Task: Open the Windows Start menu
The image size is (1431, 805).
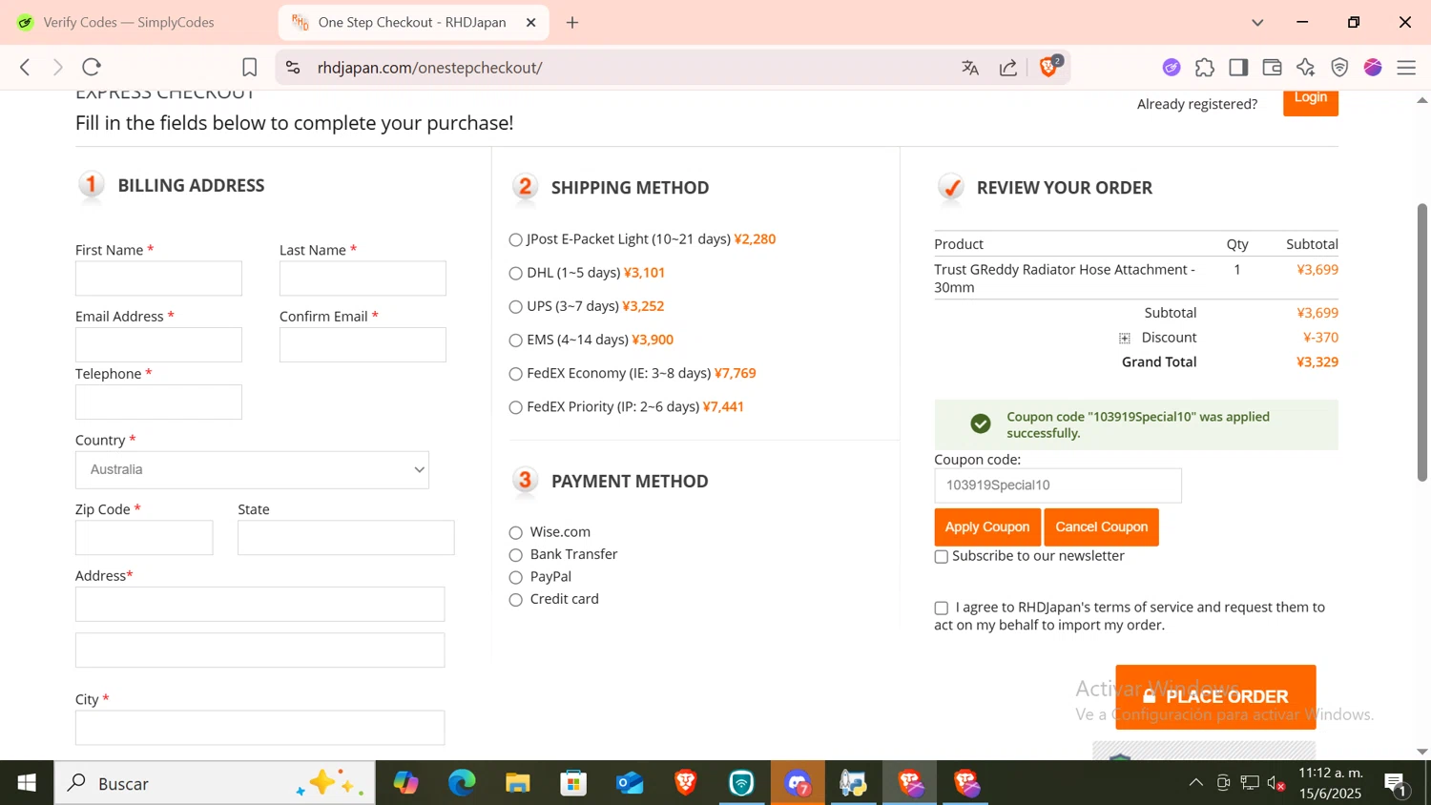Action: coord(27,783)
